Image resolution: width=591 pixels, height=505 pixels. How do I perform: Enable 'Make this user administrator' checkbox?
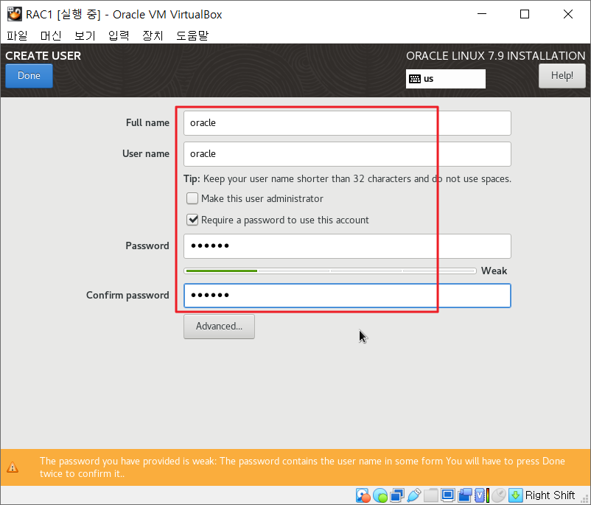(x=192, y=198)
